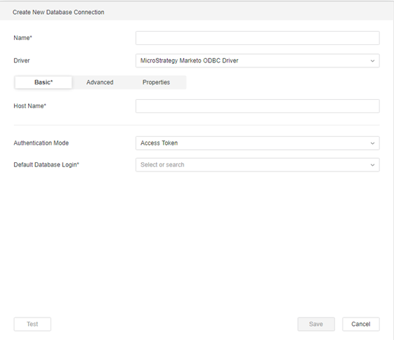Open the Properties tab
Image resolution: width=394 pixels, height=340 pixels.
(156, 82)
